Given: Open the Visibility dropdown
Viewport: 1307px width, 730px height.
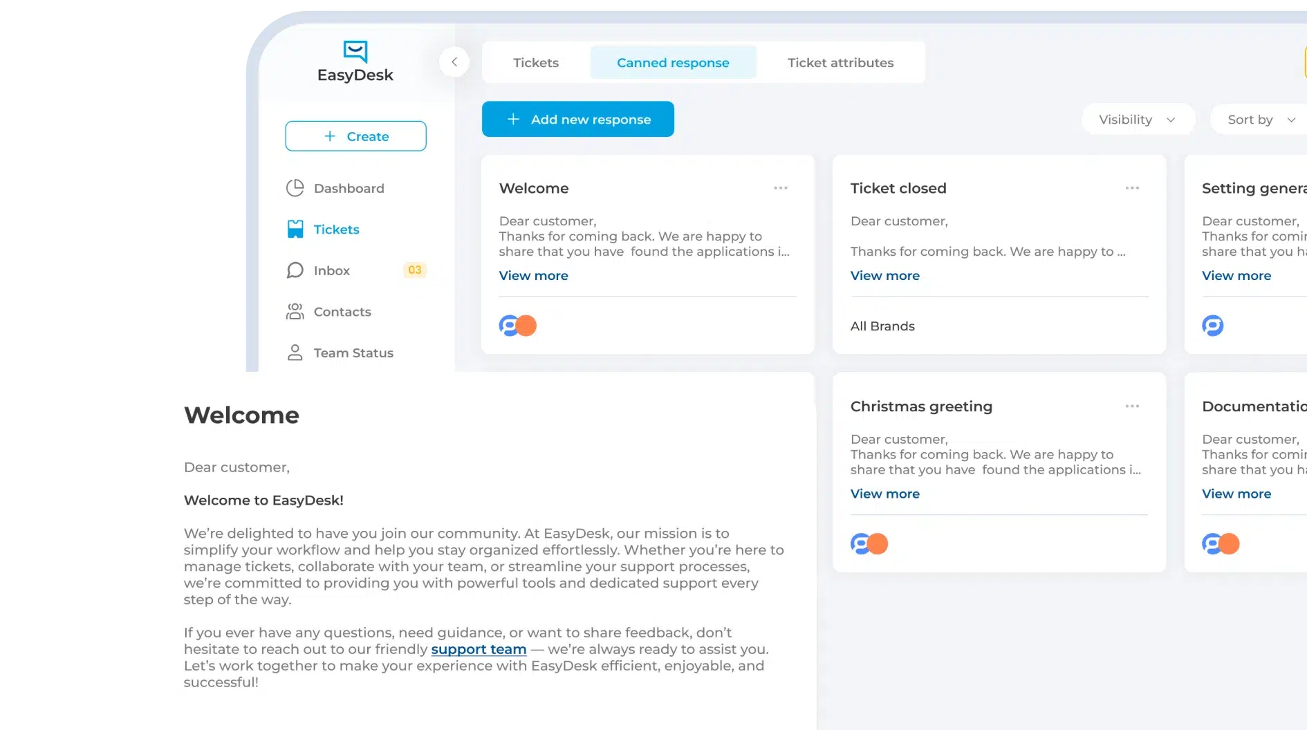Looking at the screenshot, I should click(x=1138, y=119).
